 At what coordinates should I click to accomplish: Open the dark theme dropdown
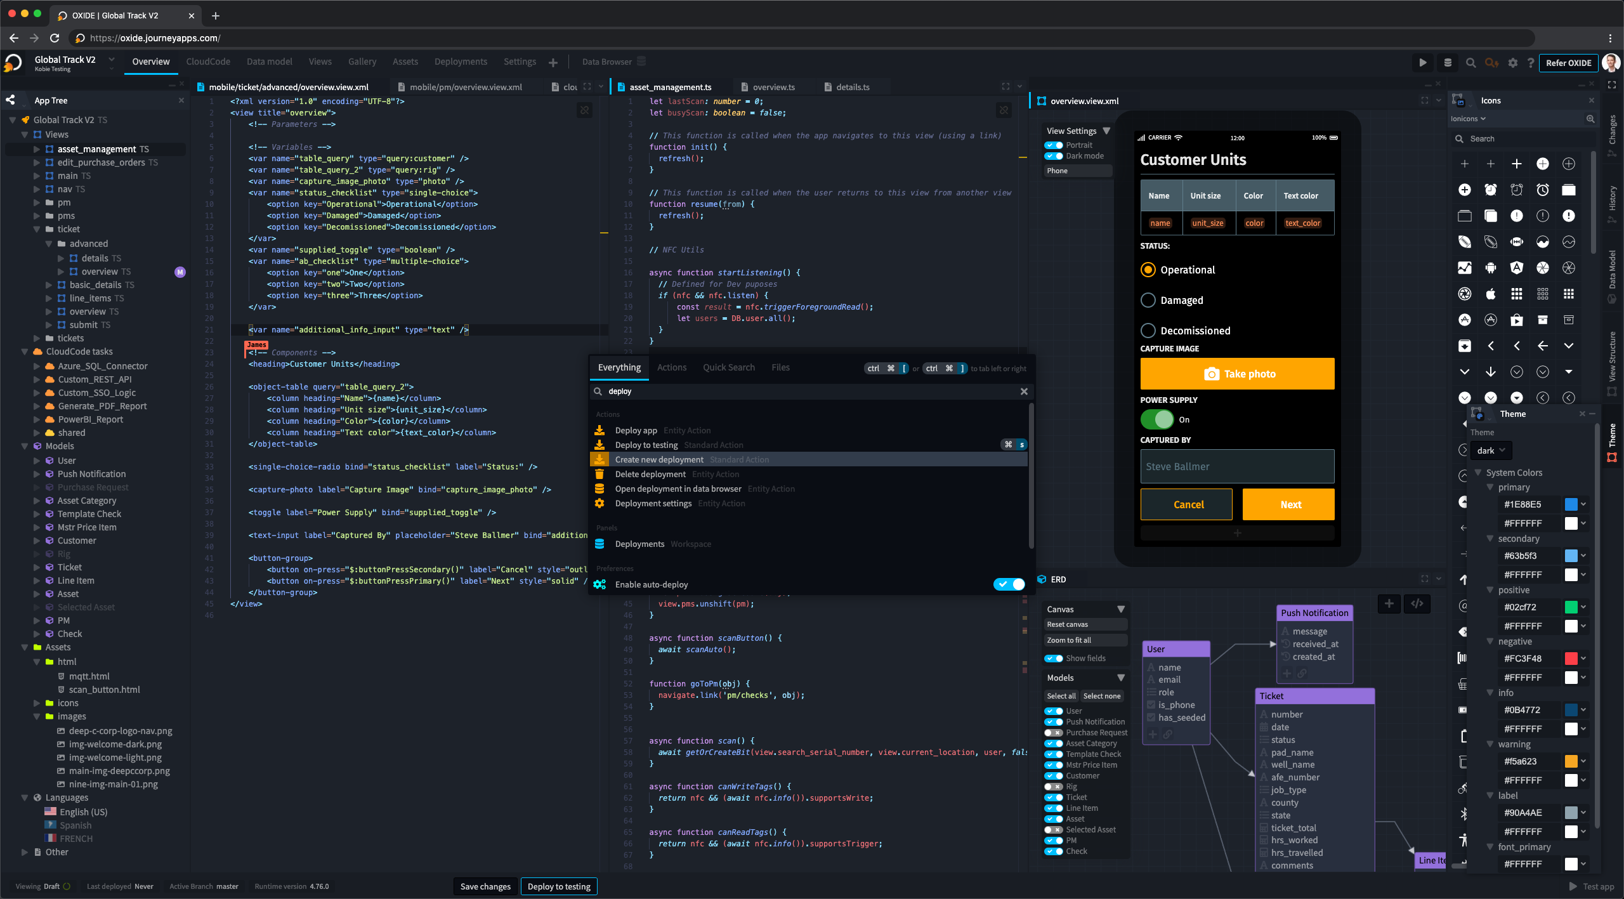coord(1490,450)
